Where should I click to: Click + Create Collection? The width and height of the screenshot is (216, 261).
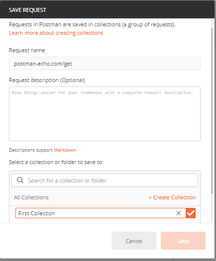click(x=172, y=197)
